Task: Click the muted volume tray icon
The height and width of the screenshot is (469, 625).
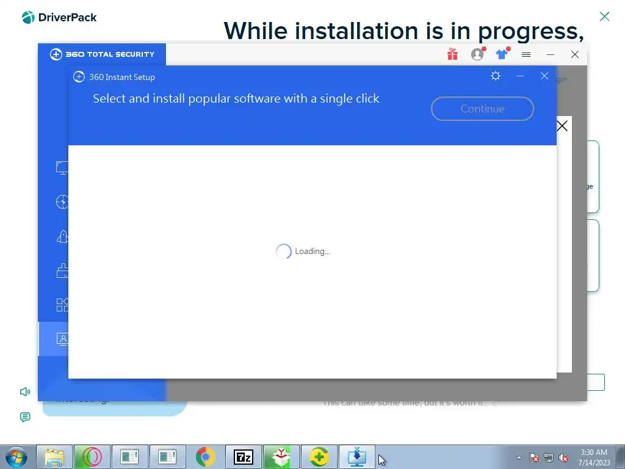Action: [563, 458]
